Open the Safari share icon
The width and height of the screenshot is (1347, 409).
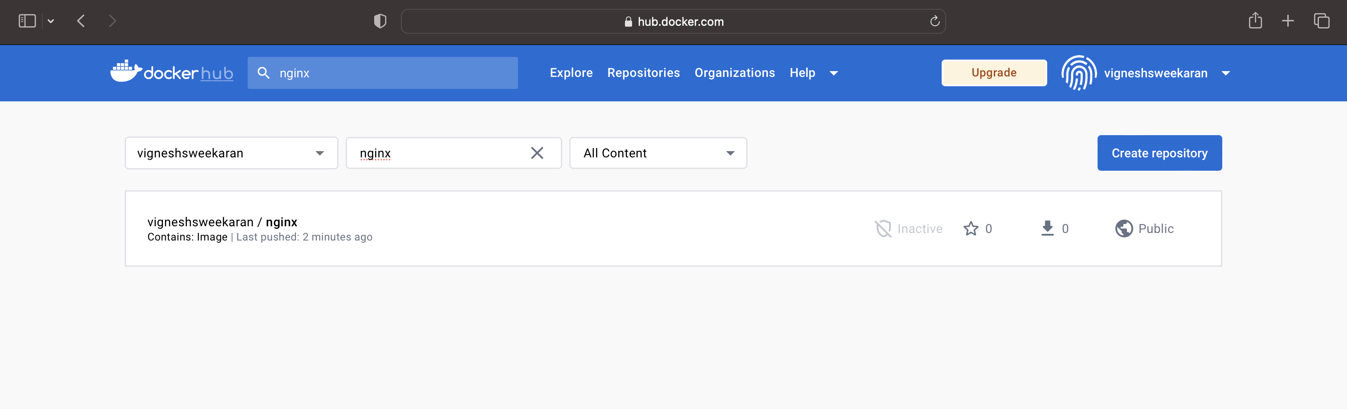click(x=1256, y=20)
